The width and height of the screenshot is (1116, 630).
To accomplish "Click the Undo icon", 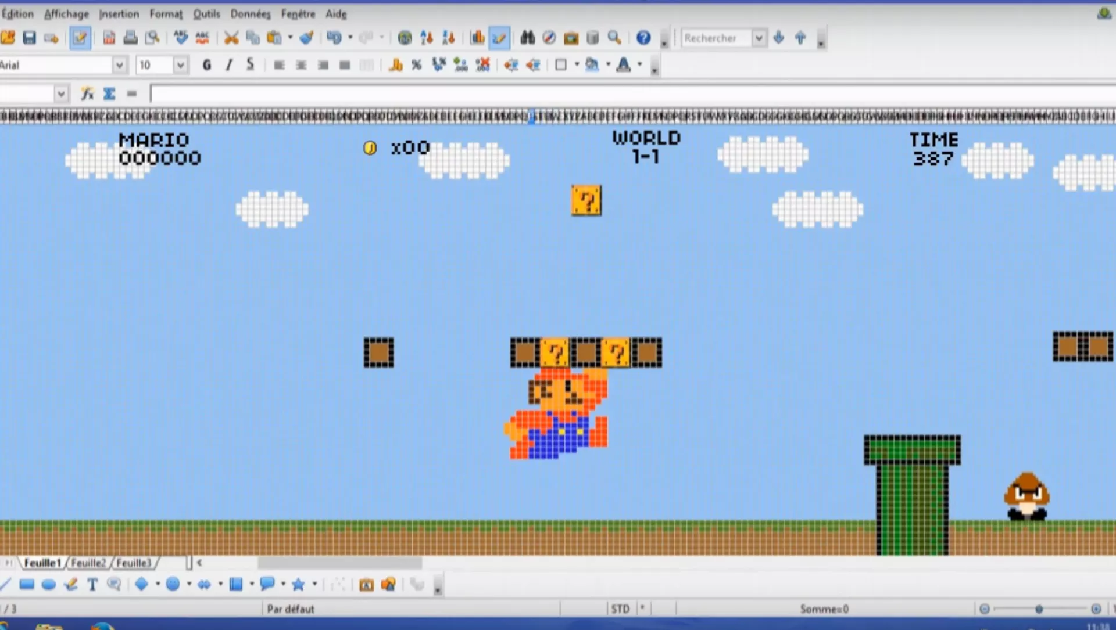I will click(x=334, y=38).
